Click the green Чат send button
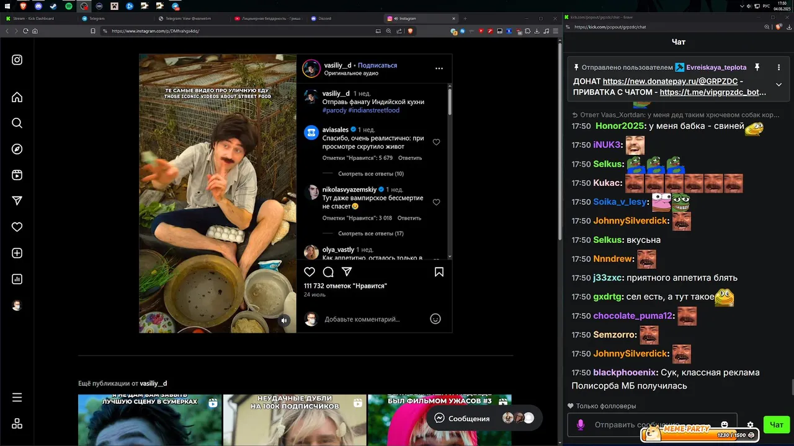Screen dimensions: 794x446 point(777,424)
